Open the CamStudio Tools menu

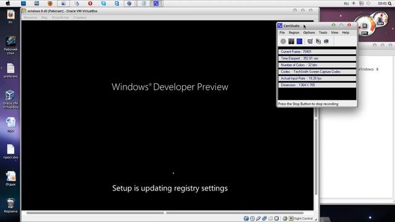click(323, 33)
